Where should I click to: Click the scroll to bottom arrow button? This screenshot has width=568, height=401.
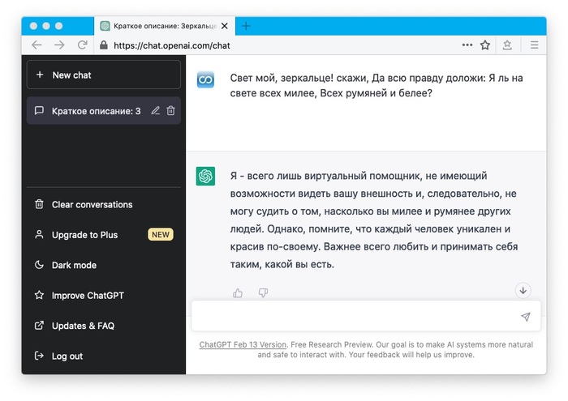coord(523,290)
